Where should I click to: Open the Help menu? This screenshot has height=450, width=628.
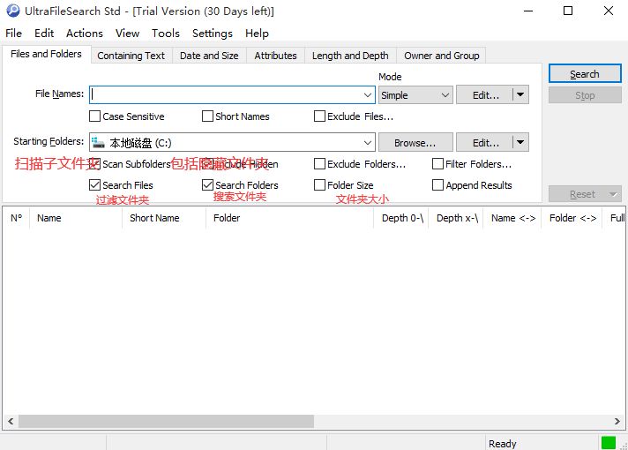coord(257,34)
